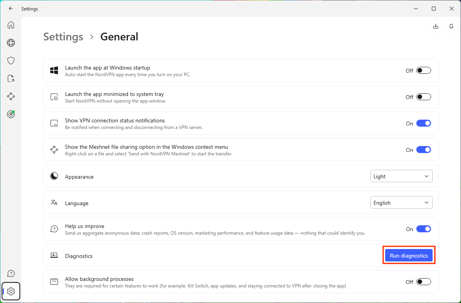Open the globe VPN servers icon
461x303 pixels.
(11, 43)
